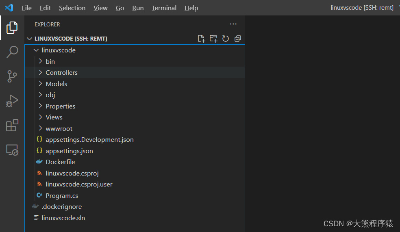This screenshot has width=400, height=232.
Task: Click the JSON icon of appsettings.Development.json
Action: point(39,139)
